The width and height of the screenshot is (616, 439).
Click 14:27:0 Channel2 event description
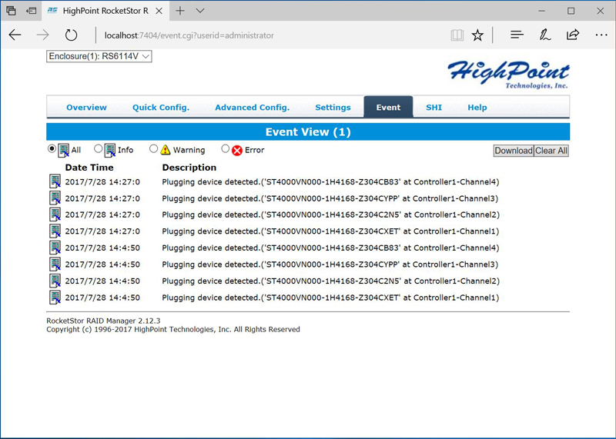click(331, 215)
